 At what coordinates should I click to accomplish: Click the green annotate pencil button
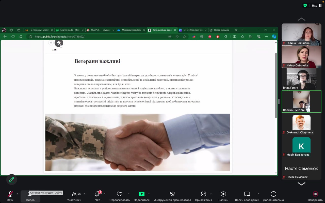point(12,180)
